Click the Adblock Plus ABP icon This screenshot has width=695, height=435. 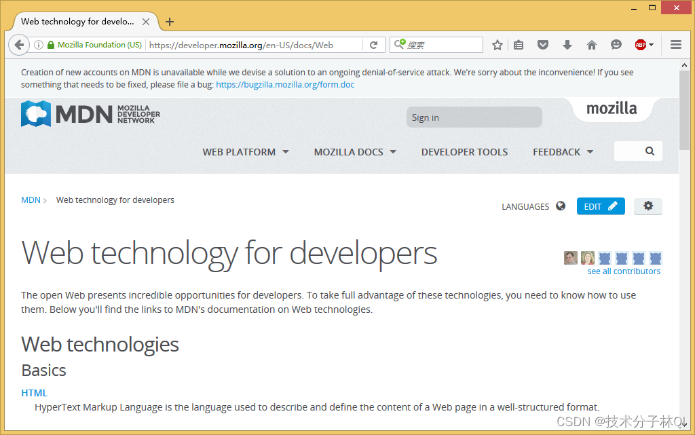pyautogui.click(x=641, y=45)
